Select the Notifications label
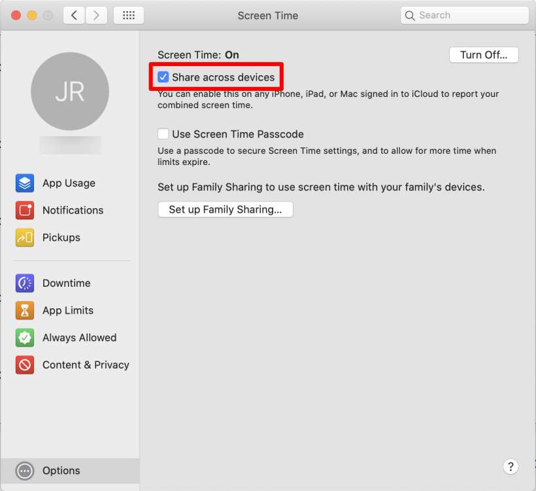 coord(73,210)
